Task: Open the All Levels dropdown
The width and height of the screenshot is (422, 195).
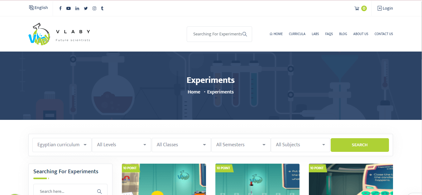Action: (122, 145)
